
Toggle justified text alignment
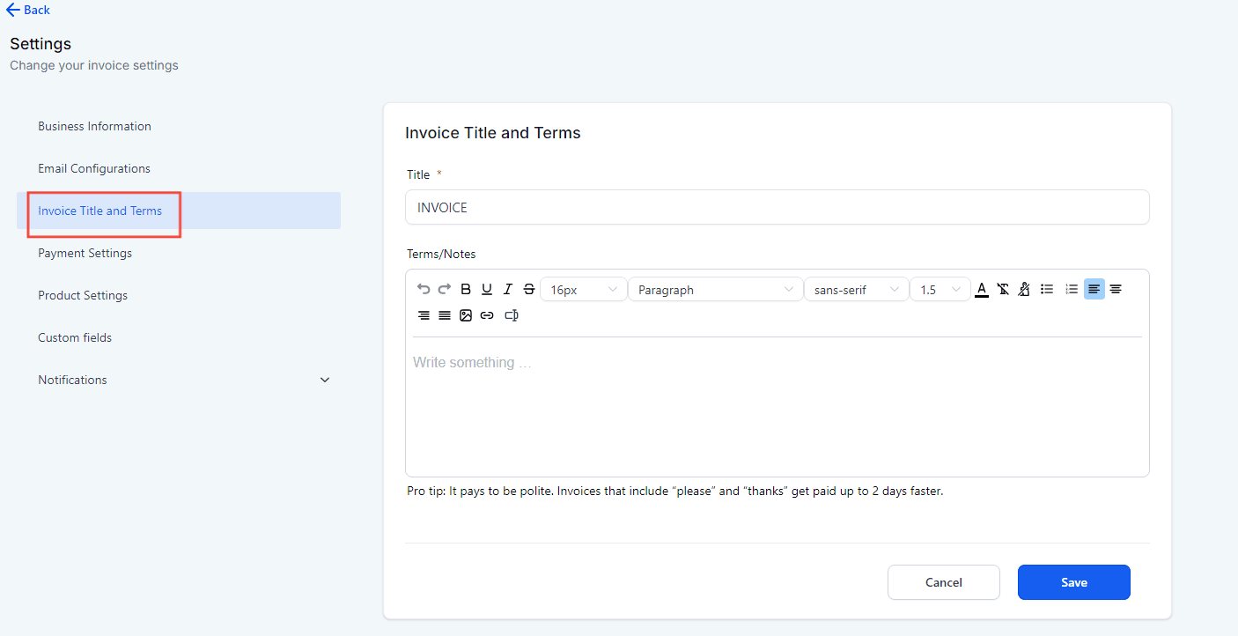445,314
